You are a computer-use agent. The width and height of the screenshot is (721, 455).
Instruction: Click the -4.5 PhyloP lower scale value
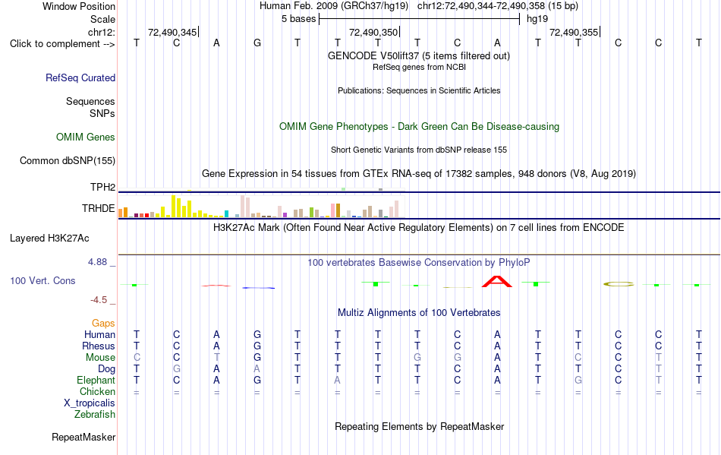(99, 300)
